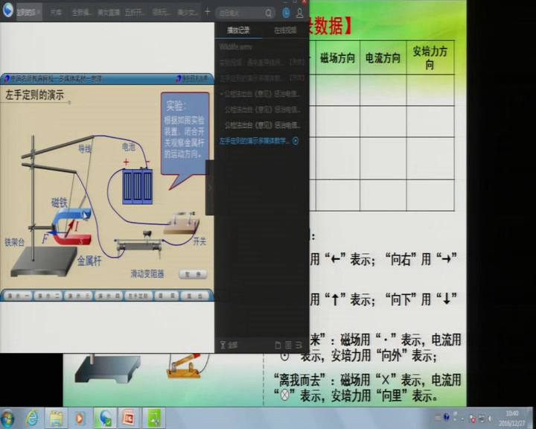Click the search input field

pos(241,13)
